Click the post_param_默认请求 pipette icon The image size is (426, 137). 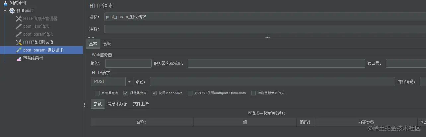tap(19, 50)
